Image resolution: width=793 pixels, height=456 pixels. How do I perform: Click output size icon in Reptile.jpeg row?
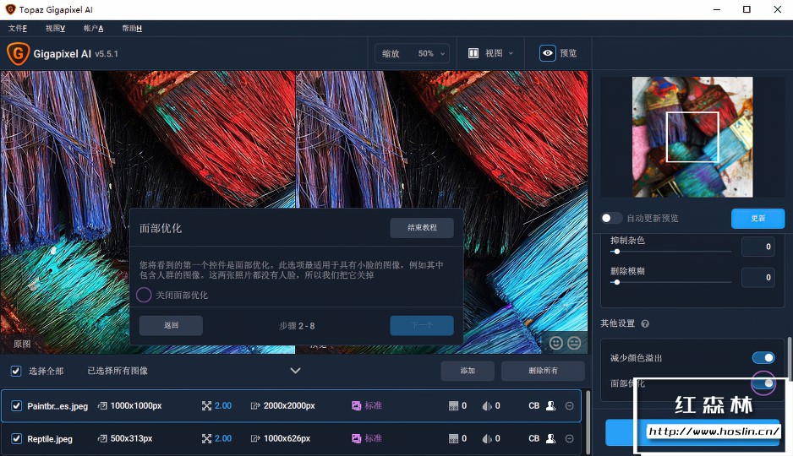click(255, 438)
